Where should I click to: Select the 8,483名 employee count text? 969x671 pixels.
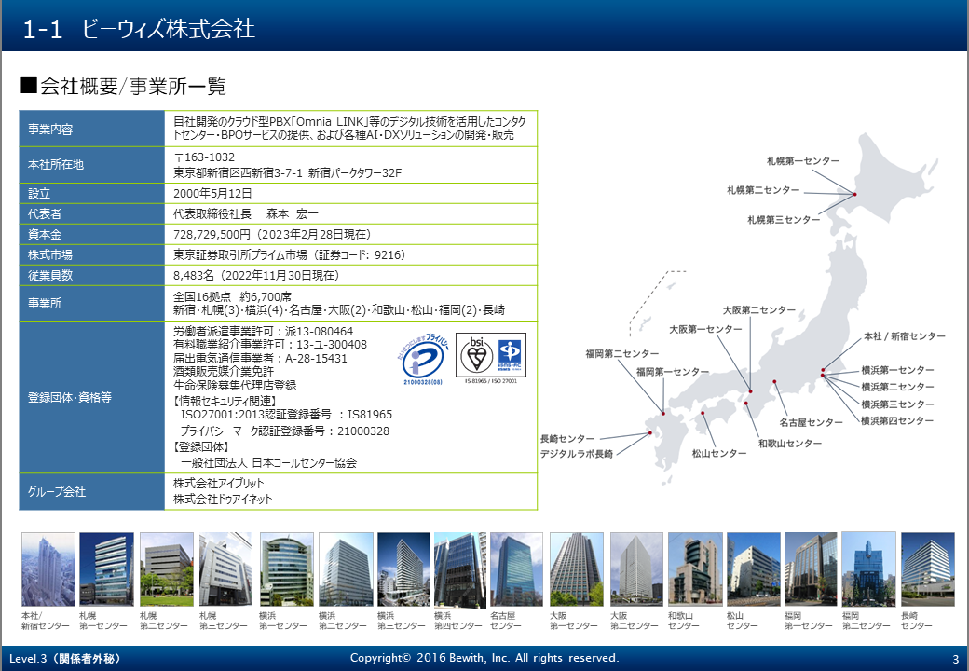tap(194, 275)
